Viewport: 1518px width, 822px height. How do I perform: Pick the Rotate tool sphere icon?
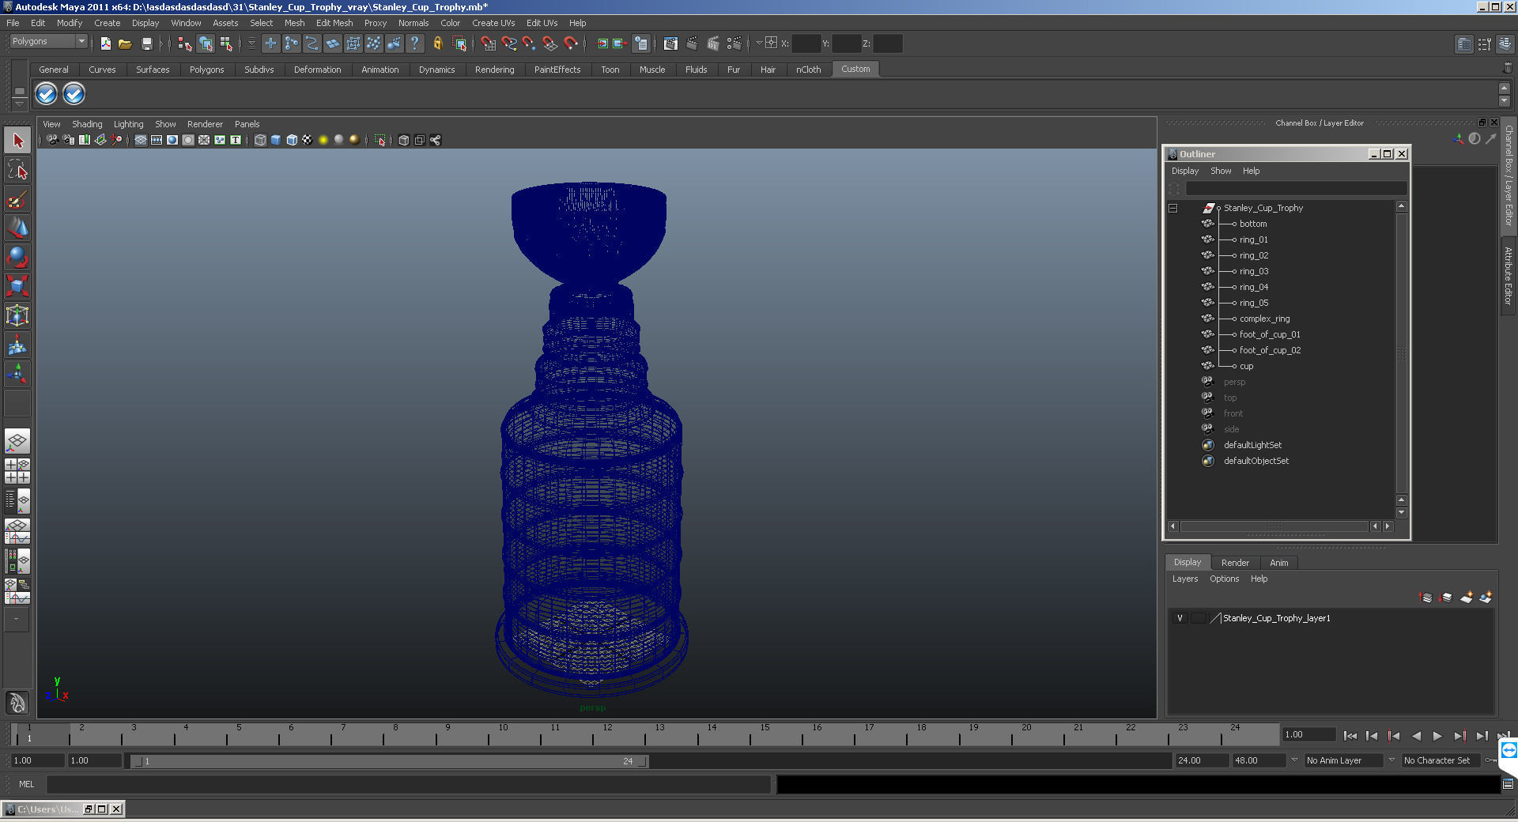[17, 257]
